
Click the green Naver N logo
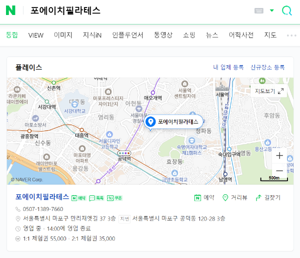[10, 10]
